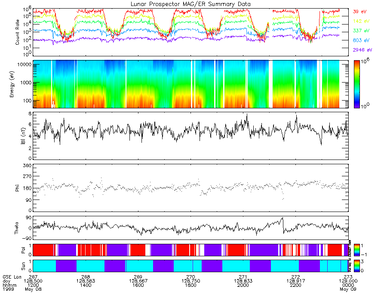The image size is (387, 301).
Task: Click the 142 eV legend label
Action: pos(361,21)
